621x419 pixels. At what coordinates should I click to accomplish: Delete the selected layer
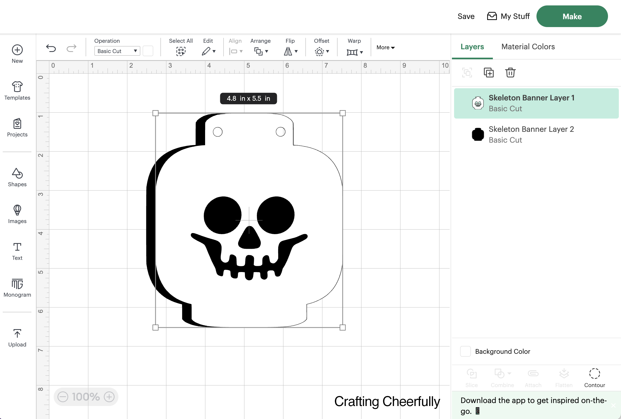510,73
